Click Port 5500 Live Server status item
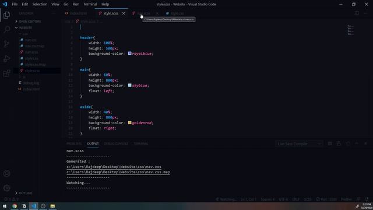The height and width of the screenshot is (210, 373). pyautogui.click(x=326, y=199)
